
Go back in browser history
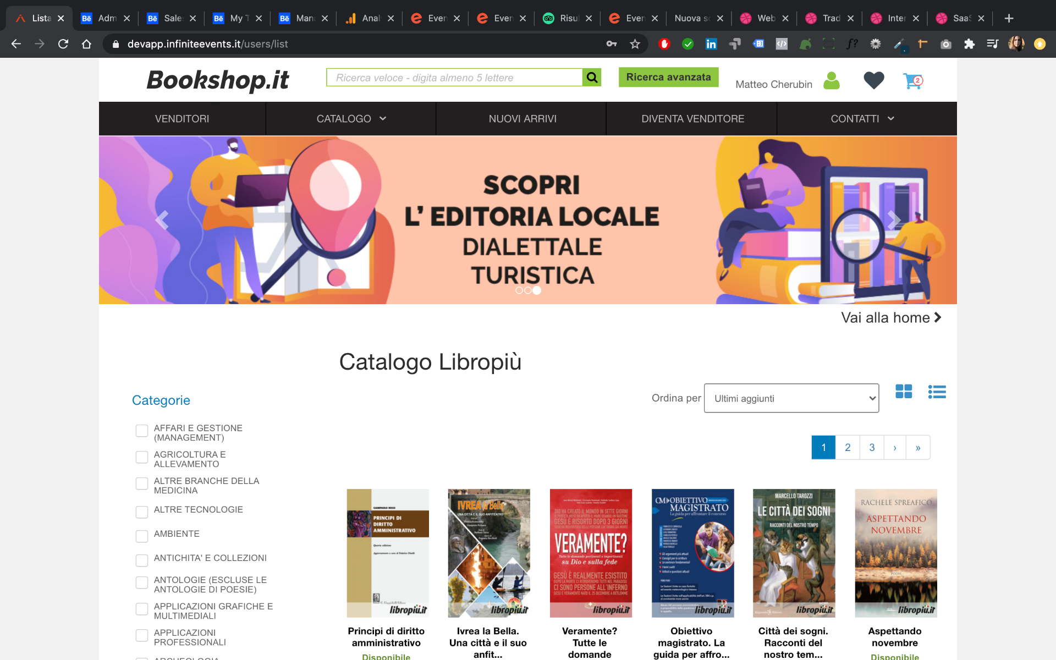(x=16, y=44)
